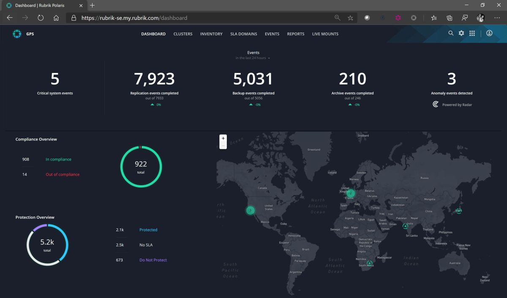Open the Edge Collections icon

449,18
